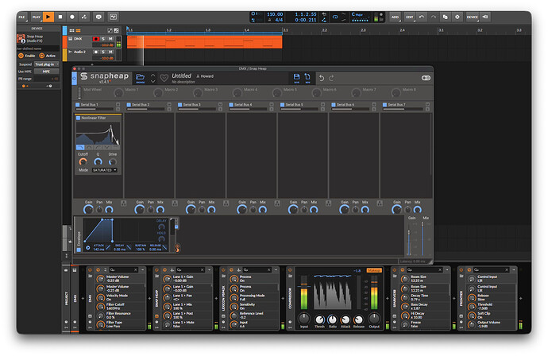Toggle Serial Bus 5 enable checkbox
The image size is (548, 356).
[283, 105]
